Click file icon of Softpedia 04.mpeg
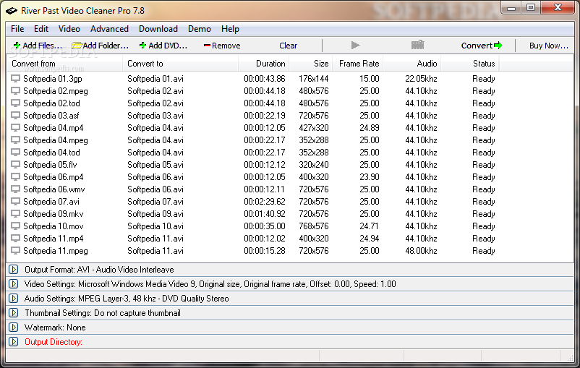Screen dimensions: 580x368 pos(15,140)
